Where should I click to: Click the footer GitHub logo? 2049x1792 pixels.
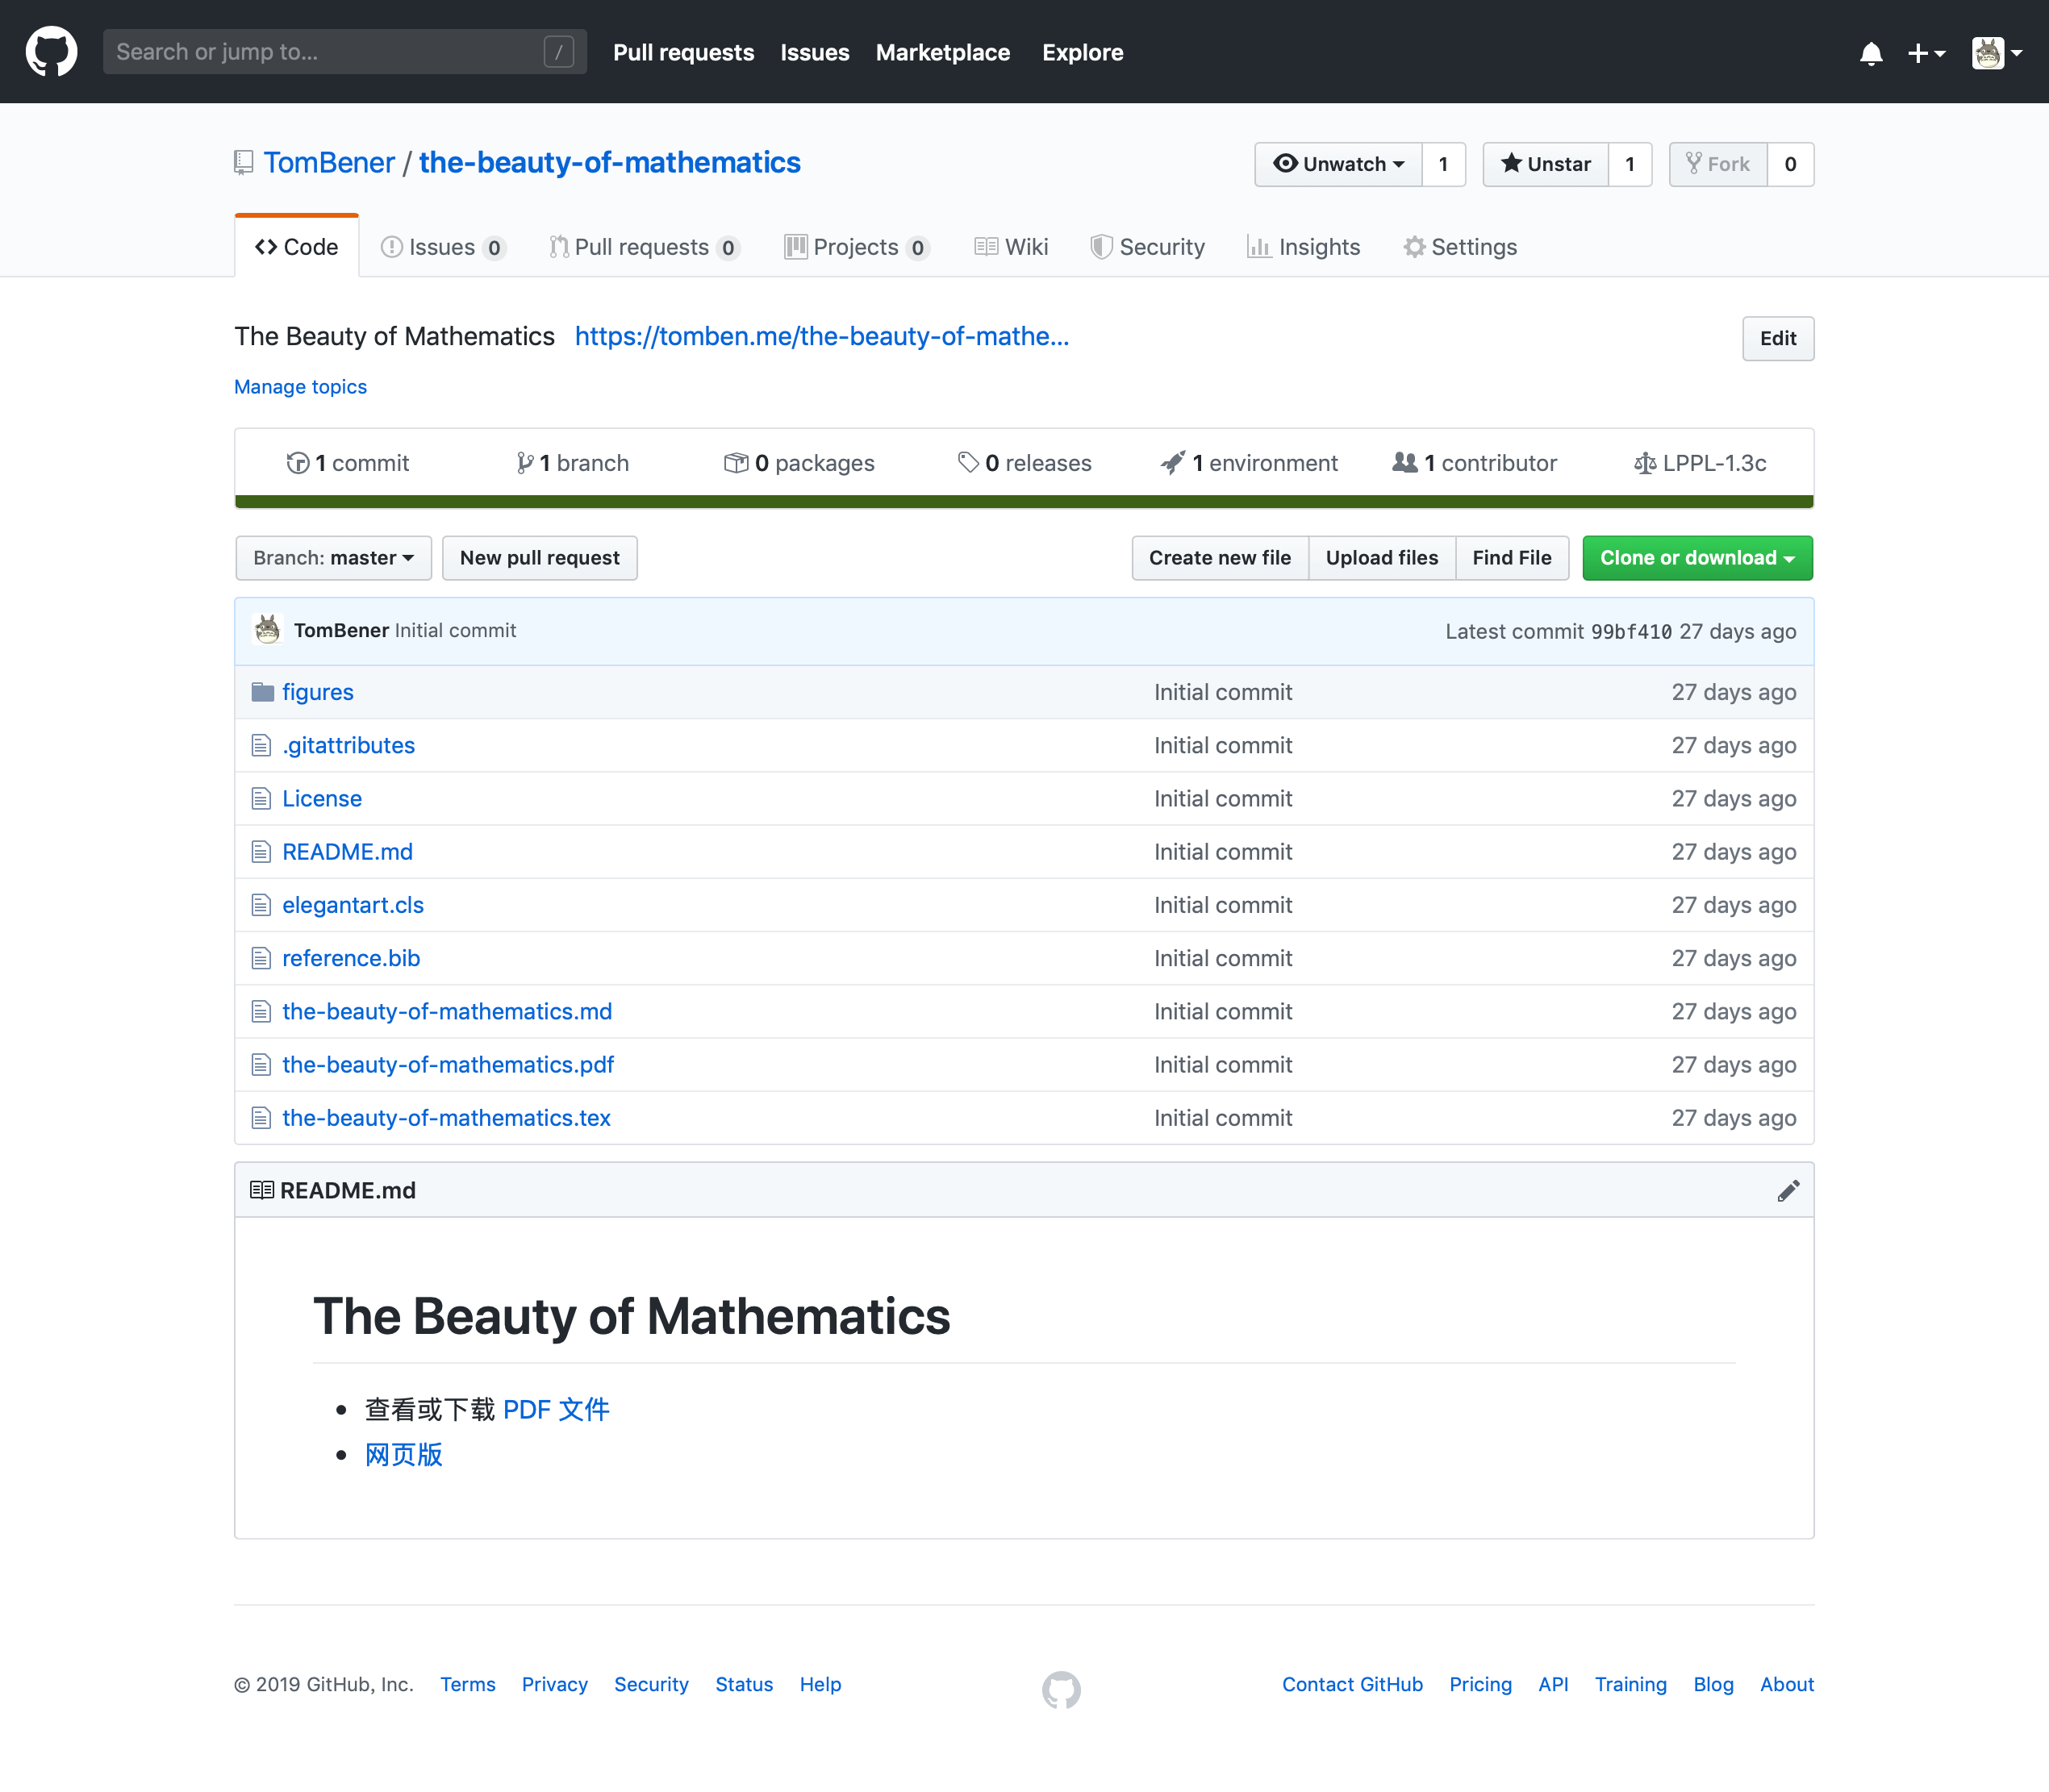[1061, 1689]
